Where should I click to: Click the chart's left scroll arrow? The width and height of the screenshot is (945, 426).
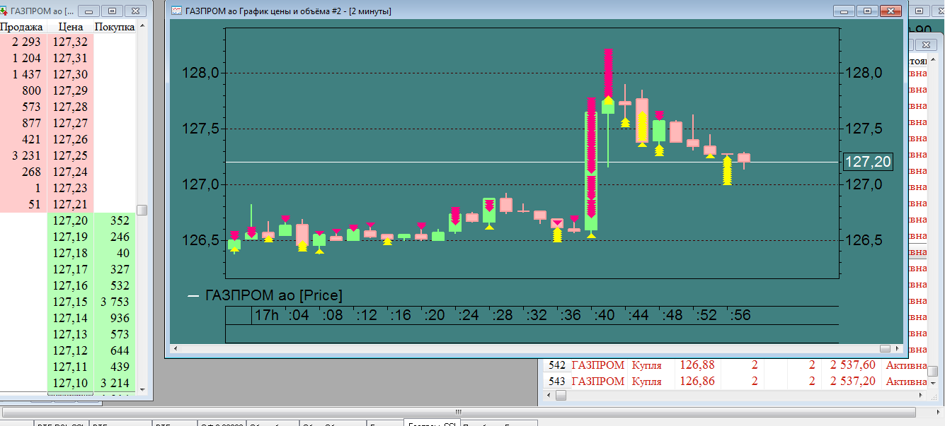click(x=176, y=349)
